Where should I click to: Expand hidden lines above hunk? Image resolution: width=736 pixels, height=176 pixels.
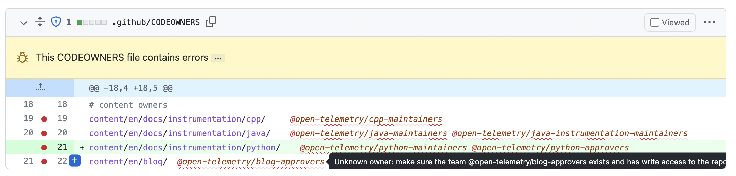(x=40, y=88)
